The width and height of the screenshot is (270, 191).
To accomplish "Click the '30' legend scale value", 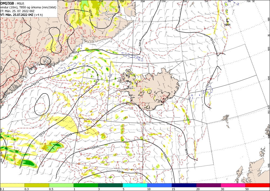I will (223, 189).
